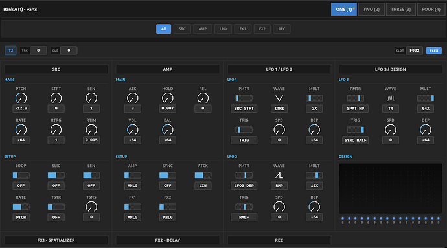Click the RTIM knob
Viewport: 447px width, 248px height.
[91, 130]
